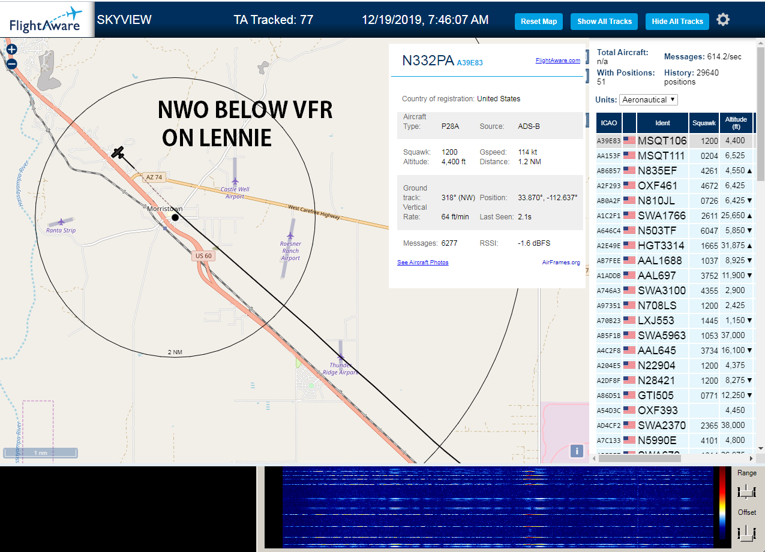Open the FlightAware.com link
Image resolution: width=765 pixels, height=552 pixels.
[558, 61]
